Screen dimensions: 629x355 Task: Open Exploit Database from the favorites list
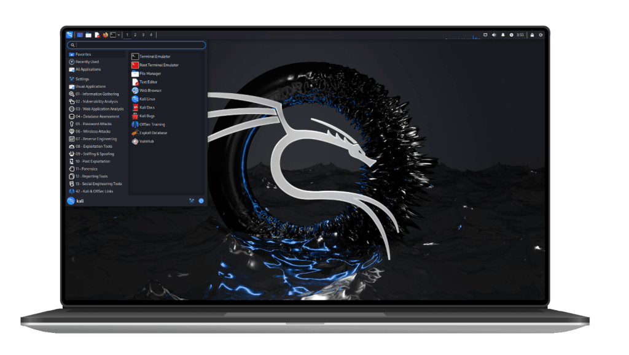click(152, 133)
